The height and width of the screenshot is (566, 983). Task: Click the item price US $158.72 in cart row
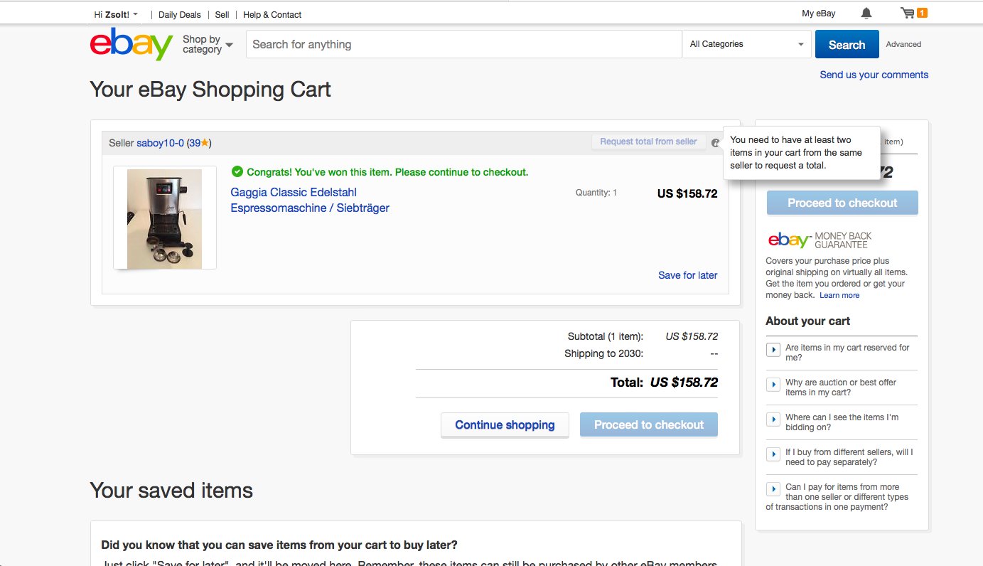(687, 193)
